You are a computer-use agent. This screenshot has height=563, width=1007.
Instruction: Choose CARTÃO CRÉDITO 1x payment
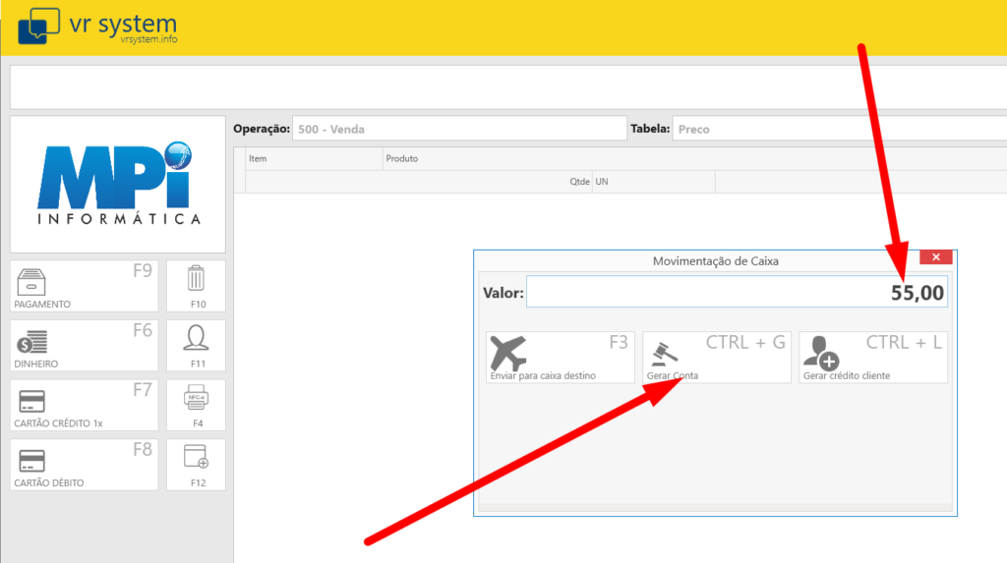click(84, 405)
